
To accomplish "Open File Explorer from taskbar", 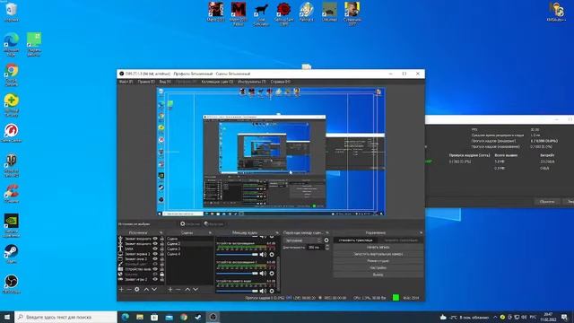I will (x=140, y=317).
